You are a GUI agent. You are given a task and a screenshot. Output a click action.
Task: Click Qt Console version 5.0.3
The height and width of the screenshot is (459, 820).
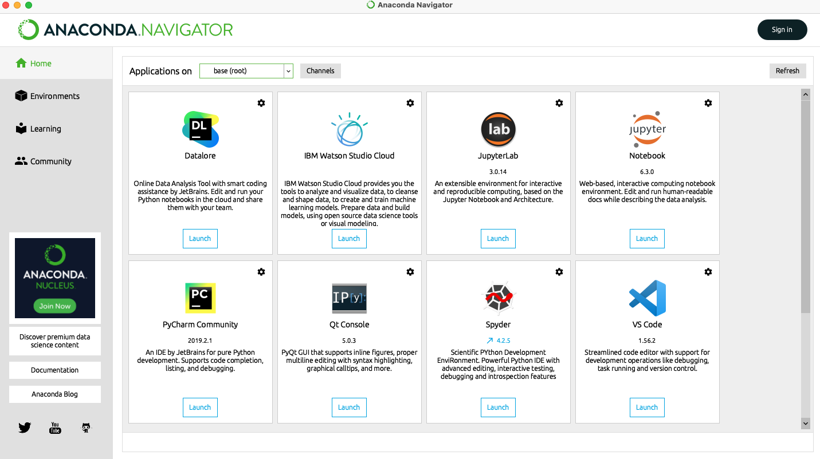click(349, 341)
